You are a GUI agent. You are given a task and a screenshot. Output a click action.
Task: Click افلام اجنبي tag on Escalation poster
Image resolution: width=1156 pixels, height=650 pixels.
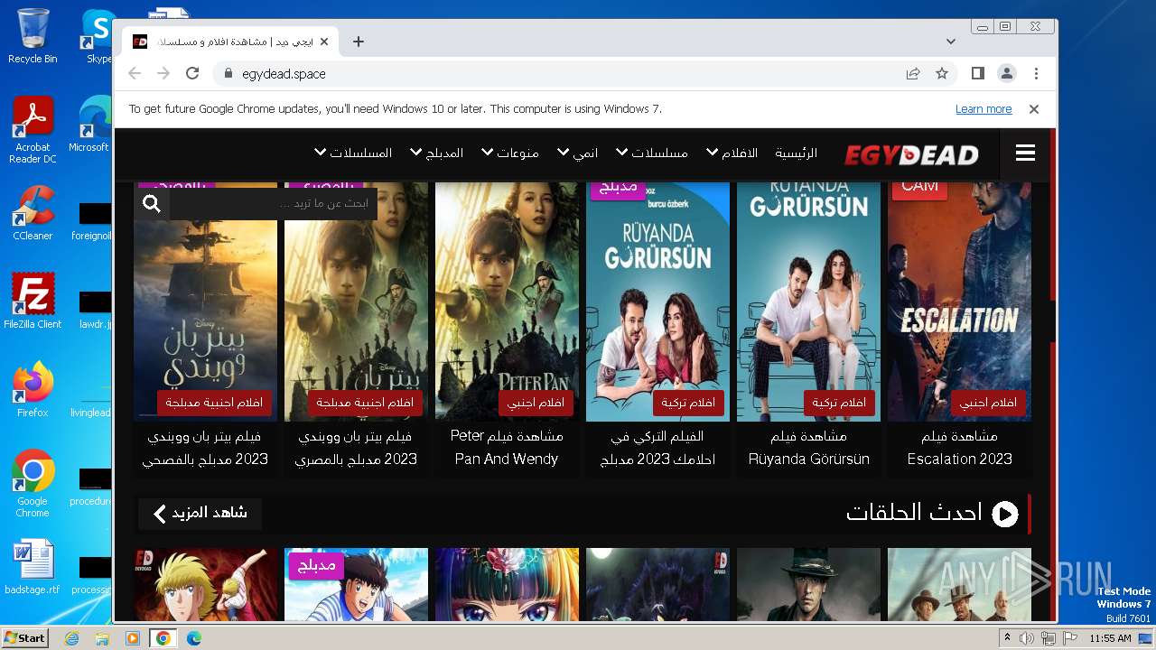click(x=988, y=403)
